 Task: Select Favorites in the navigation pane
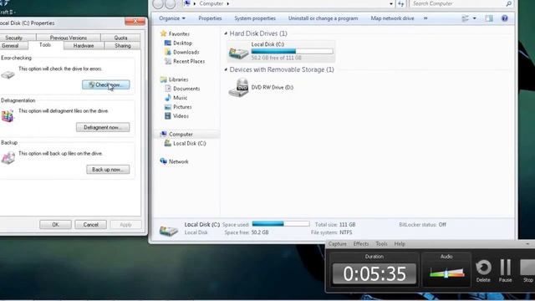click(x=179, y=33)
